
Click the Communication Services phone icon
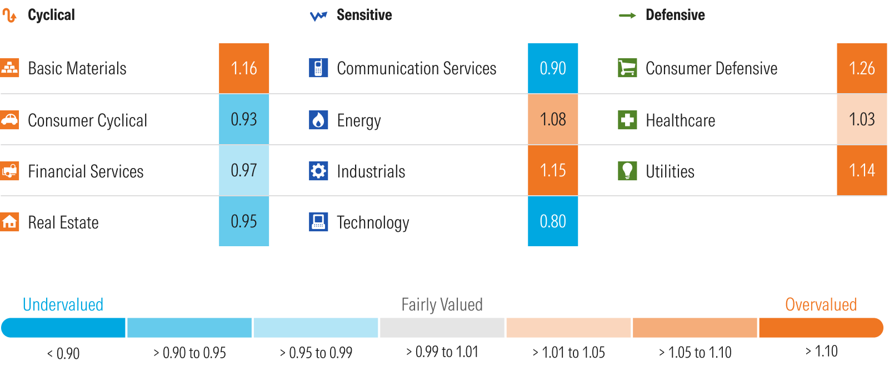tap(318, 68)
